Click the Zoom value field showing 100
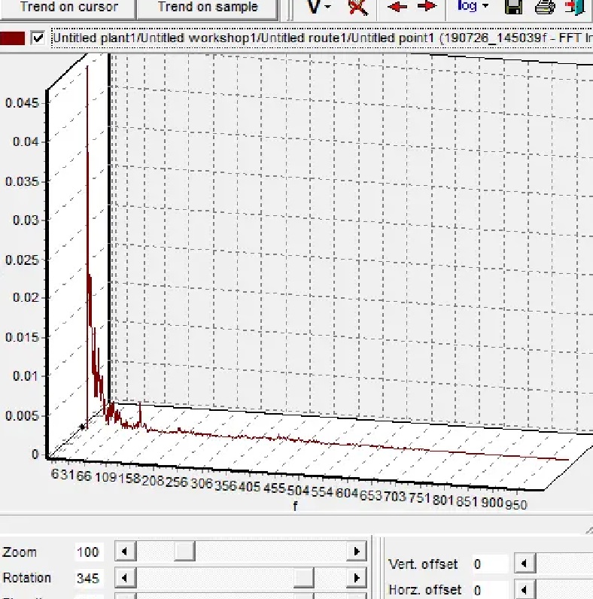Viewport: 593px width, 599px height. [x=89, y=552]
